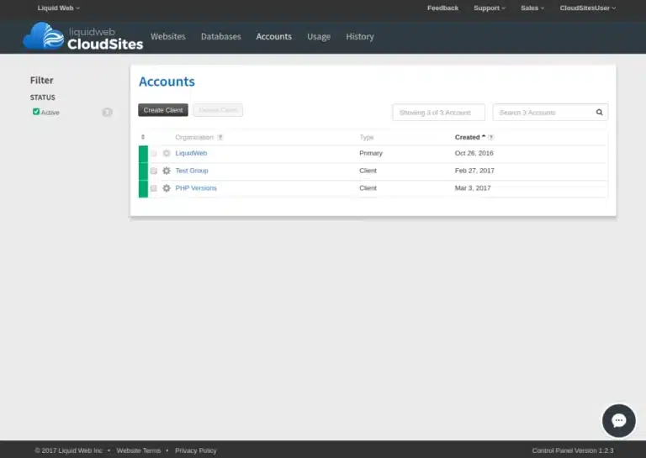Open the gear settings for PHP Versions

pyautogui.click(x=167, y=188)
